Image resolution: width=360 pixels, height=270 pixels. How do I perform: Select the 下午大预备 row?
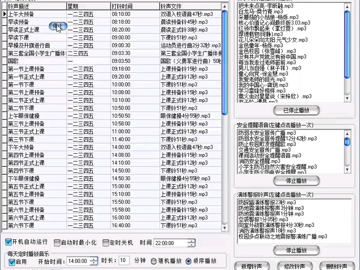112,147
